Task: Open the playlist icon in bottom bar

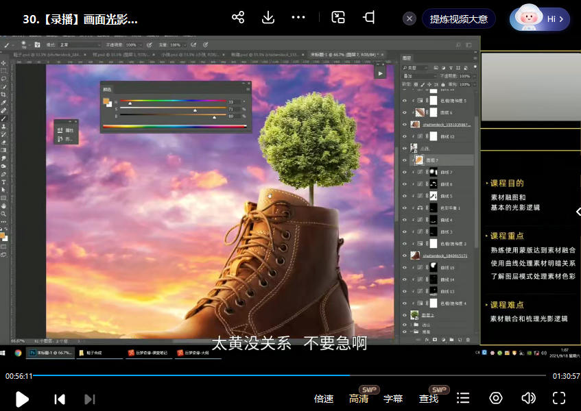Action: click(x=464, y=399)
